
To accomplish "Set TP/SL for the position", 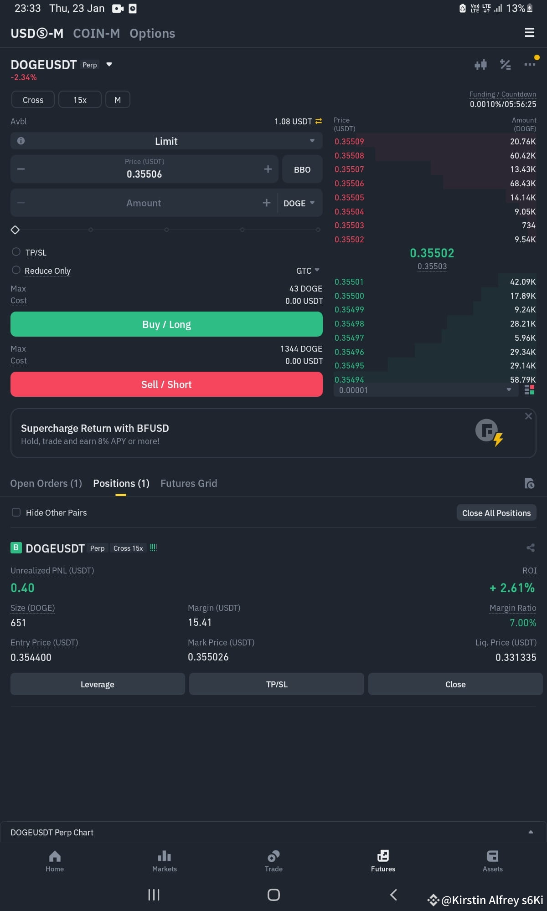I will [277, 684].
